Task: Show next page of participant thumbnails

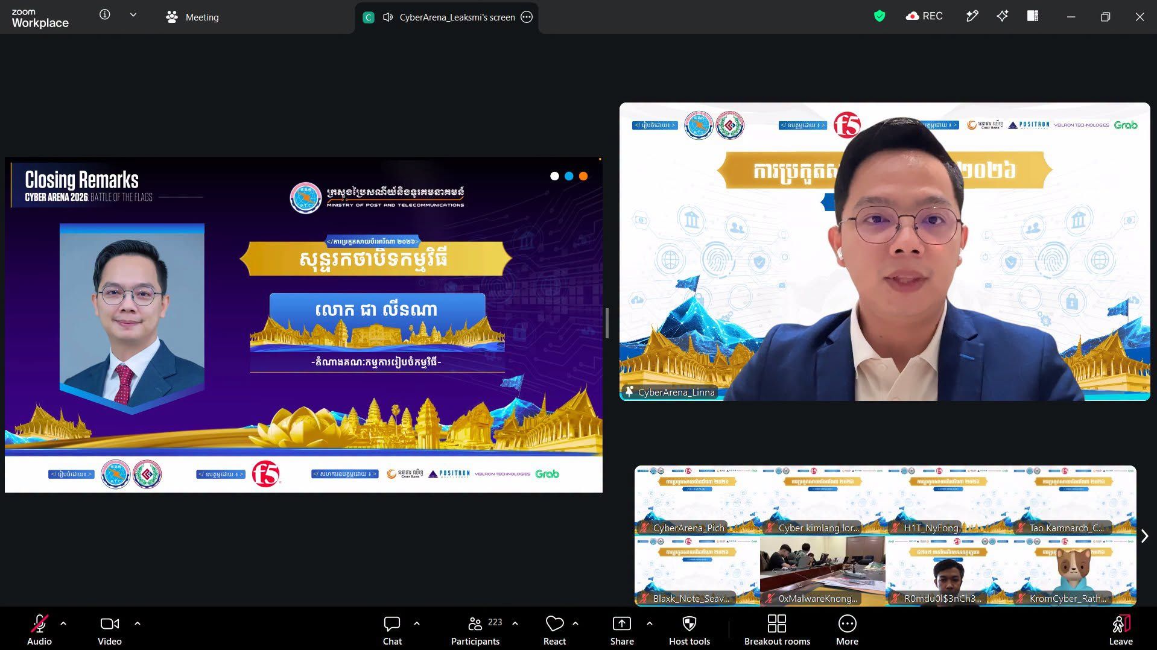Action: (x=1144, y=535)
